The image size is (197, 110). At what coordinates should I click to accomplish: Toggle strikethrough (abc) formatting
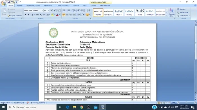click(x=37, y=15)
